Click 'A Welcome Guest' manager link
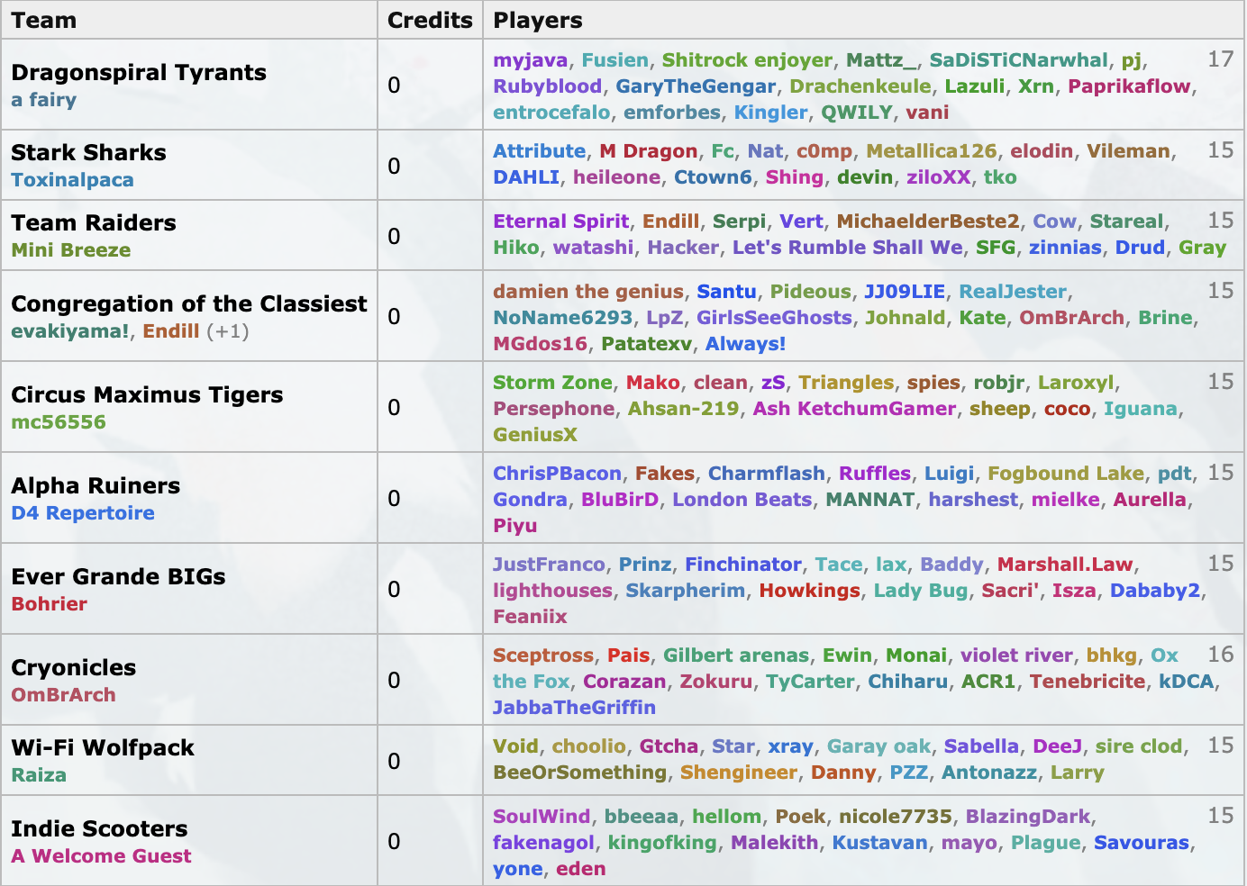1247x886 pixels. coord(101,856)
